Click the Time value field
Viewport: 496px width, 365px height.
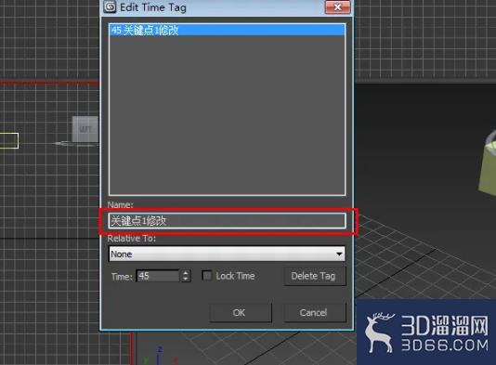[x=158, y=276]
